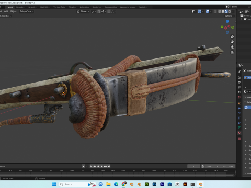Toggle the viewport overlays button
Screen dimensions: 251x188
pos(208,11)
